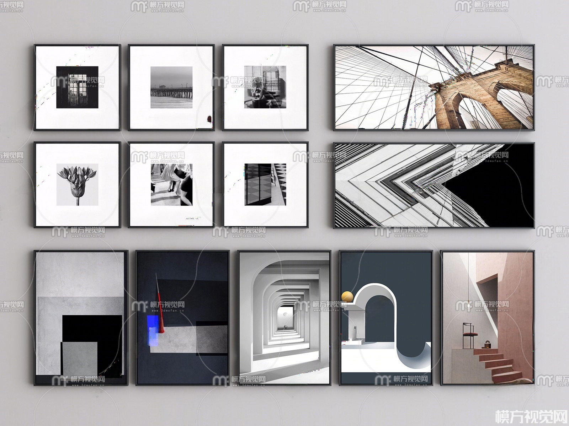Open the seated figure interior photo
Screen dimensions: 569x426
[x=265, y=87]
